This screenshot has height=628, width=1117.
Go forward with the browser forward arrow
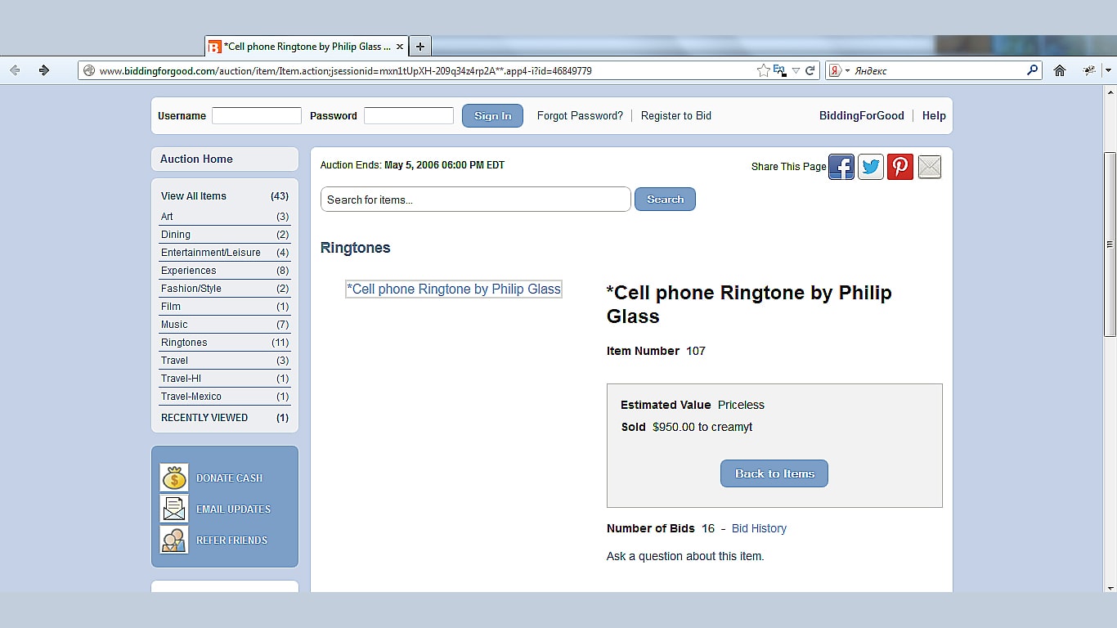44,70
